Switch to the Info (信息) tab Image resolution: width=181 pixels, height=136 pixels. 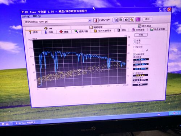tap(49, 32)
